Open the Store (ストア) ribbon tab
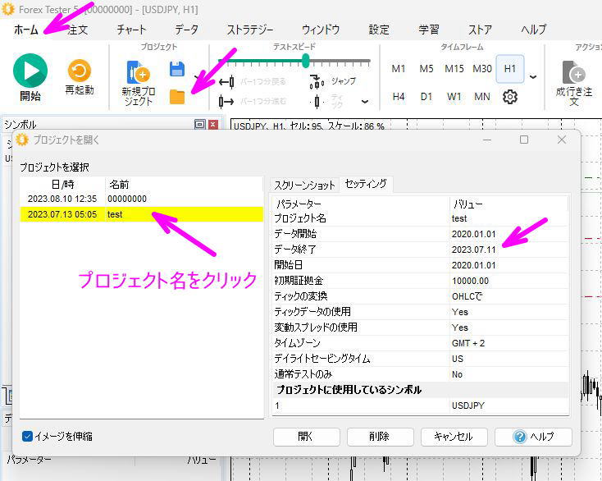Screen dimensions: 602x481 [480, 30]
